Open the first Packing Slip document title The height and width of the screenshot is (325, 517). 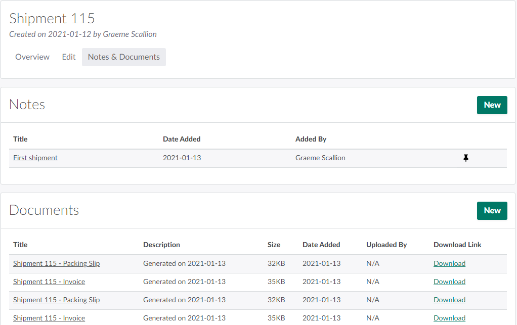tap(57, 263)
